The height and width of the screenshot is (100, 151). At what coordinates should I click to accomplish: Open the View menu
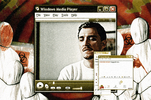(x=47, y=15)
